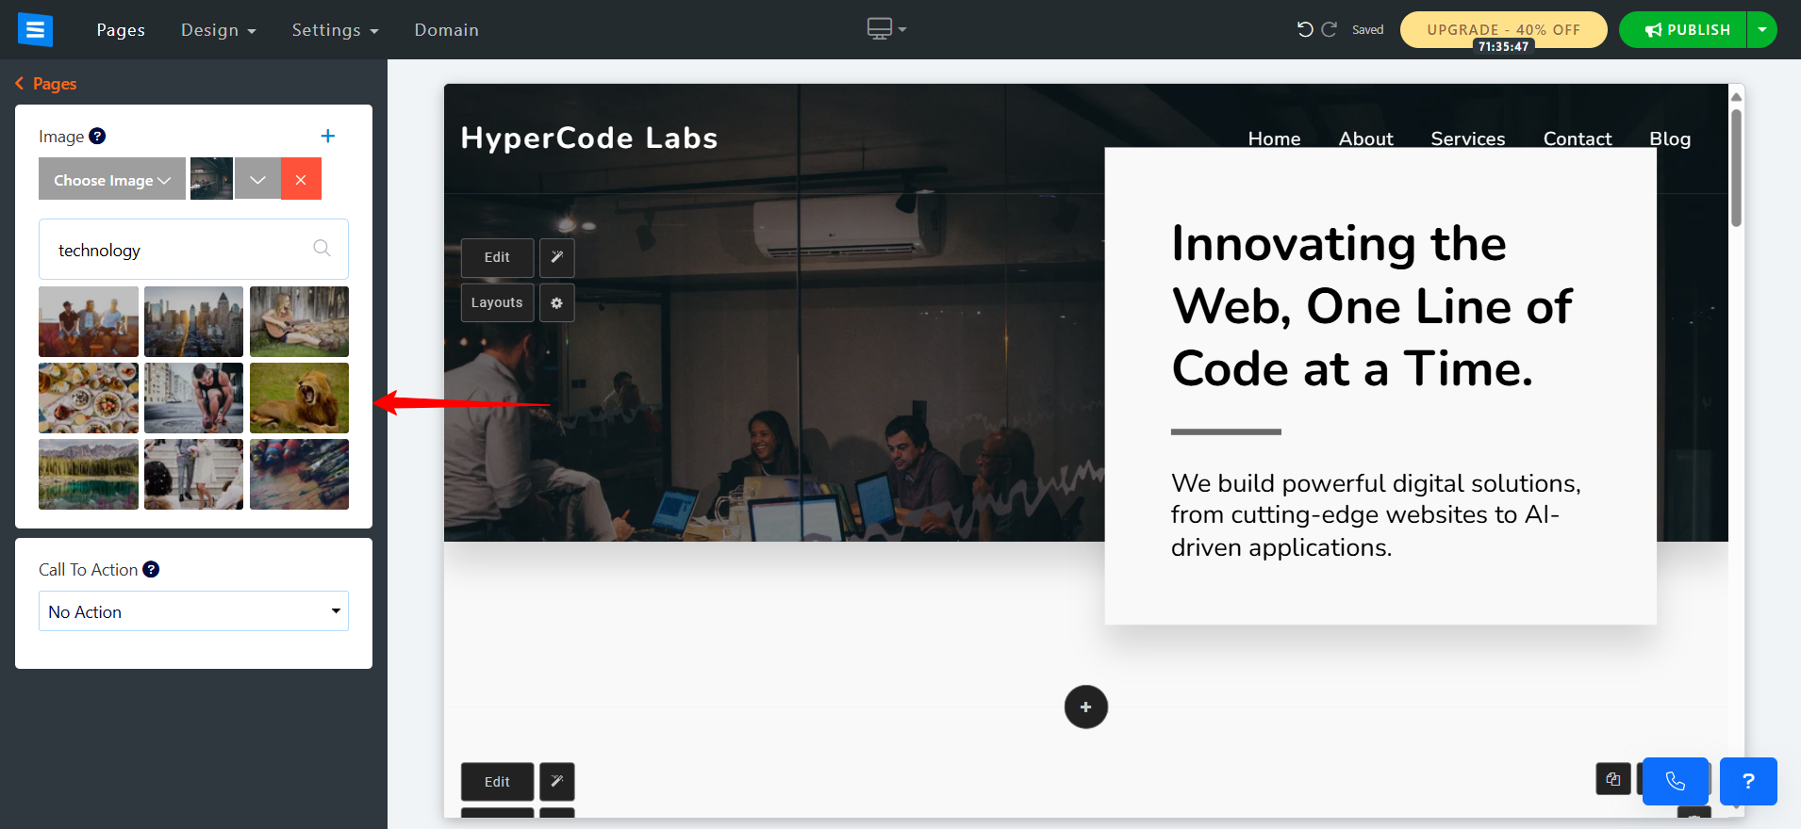Image resolution: width=1801 pixels, height=829 pixels.
Task: Go back to Pages panel
Action: point(46,84)
